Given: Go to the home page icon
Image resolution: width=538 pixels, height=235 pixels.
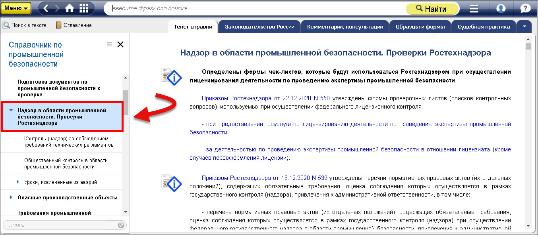Looking at the screenshot, I should pyautogui.click(x=70, y=8).
